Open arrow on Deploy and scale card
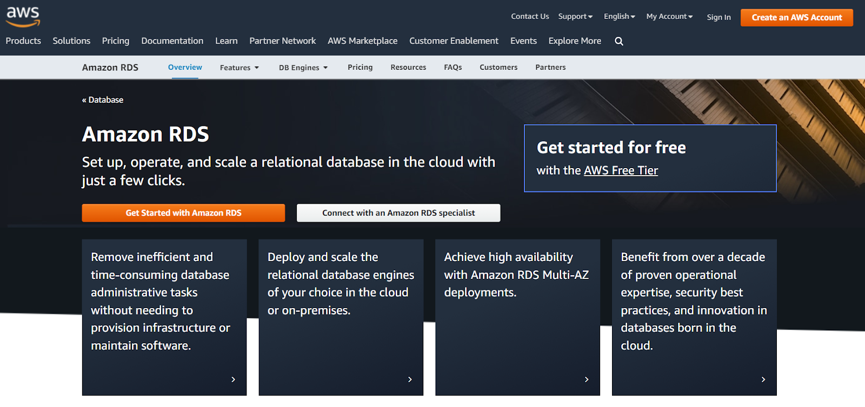This screenshot has height=407, width=865. pos(410,379)
